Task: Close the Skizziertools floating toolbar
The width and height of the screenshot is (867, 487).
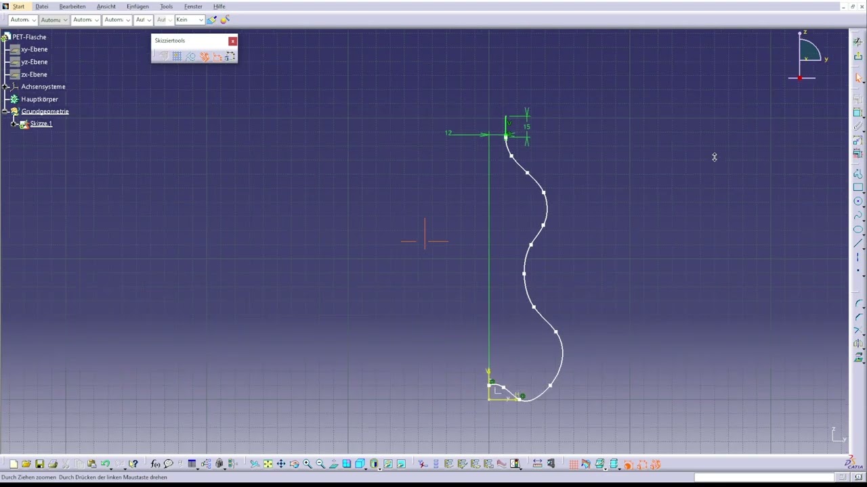Action: (233, 41)
